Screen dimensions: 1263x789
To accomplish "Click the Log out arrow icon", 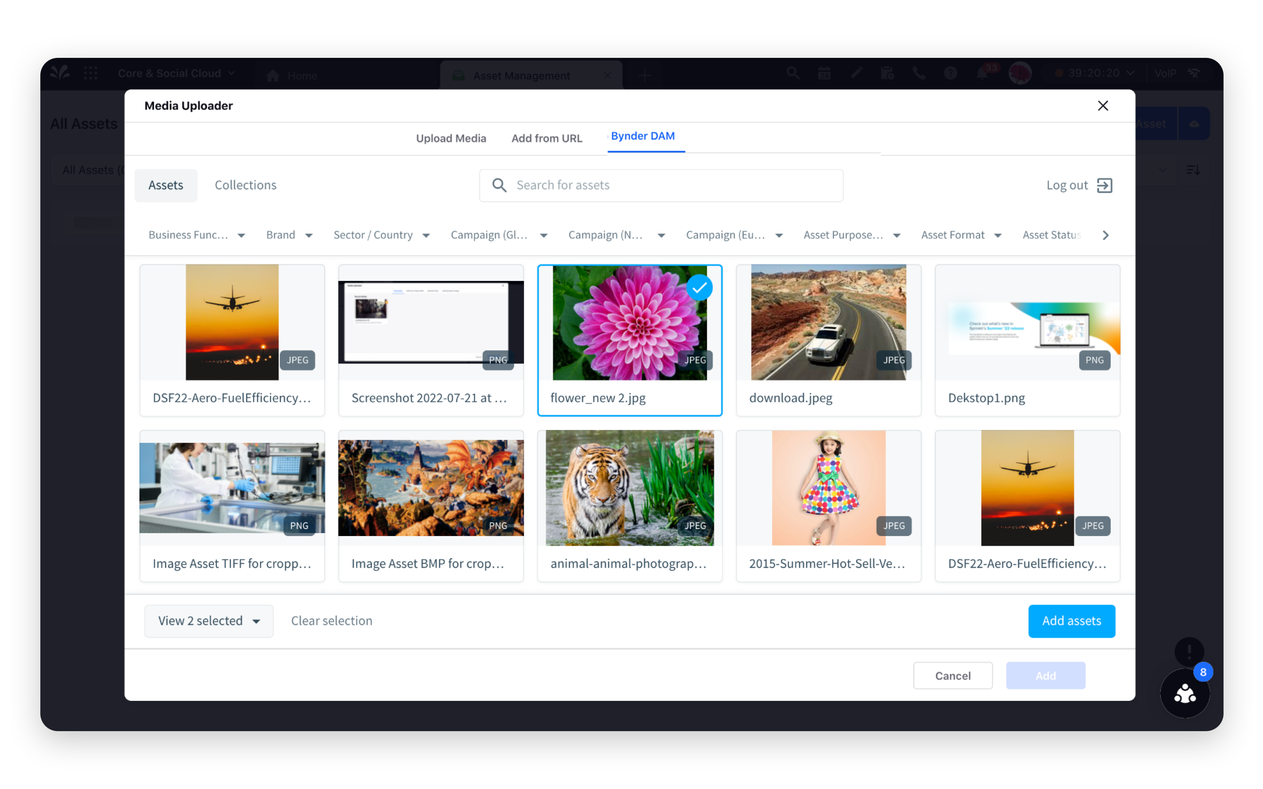I will pyautogui.click(x=1104, y=185).
